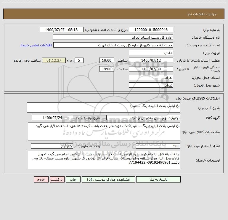Click the چاپ print button
The image size is (228, 220).
73,180
